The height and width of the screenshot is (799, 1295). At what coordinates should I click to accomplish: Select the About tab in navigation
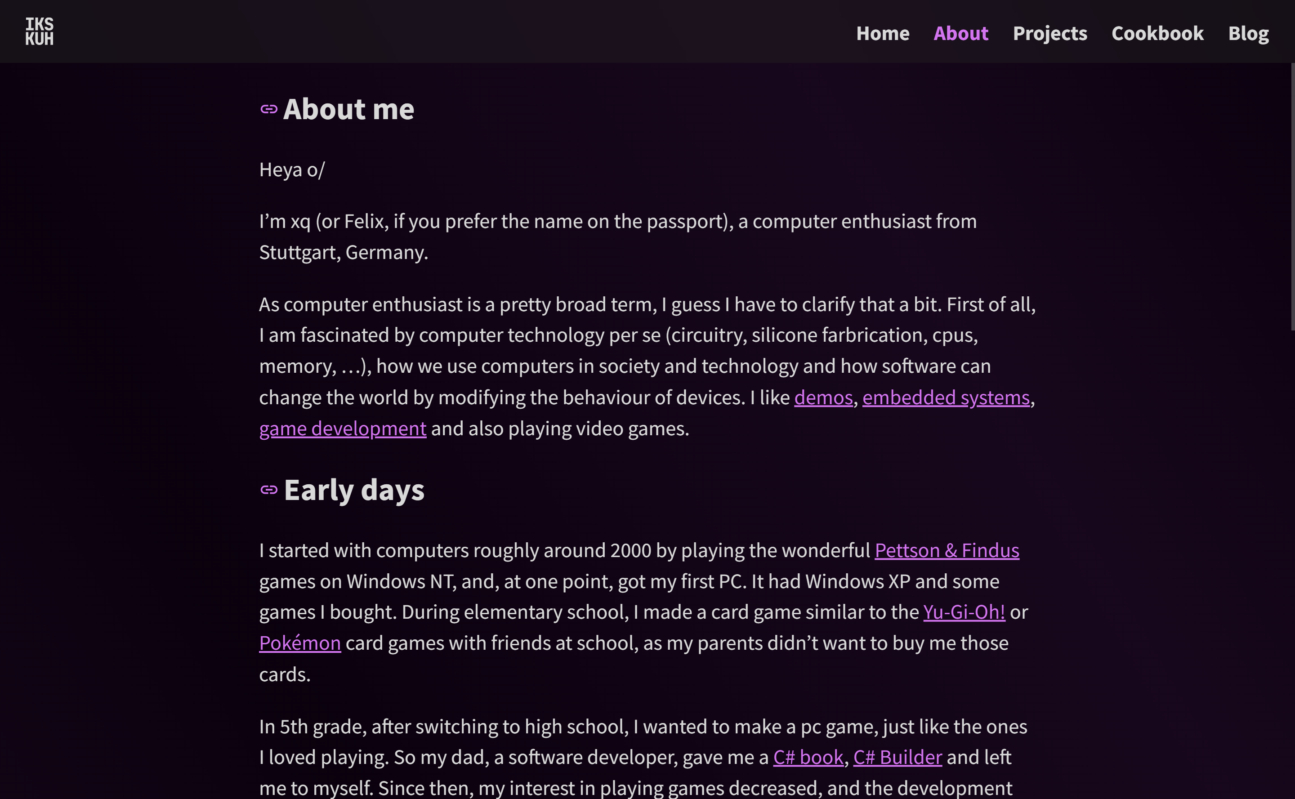click(961, 31)
